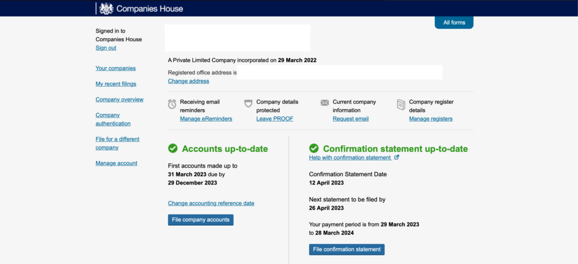The width and height of the screenshot is (578, 264).
Task: Click the green tick beside Accounts up-to-date
Action: [173, 149]
